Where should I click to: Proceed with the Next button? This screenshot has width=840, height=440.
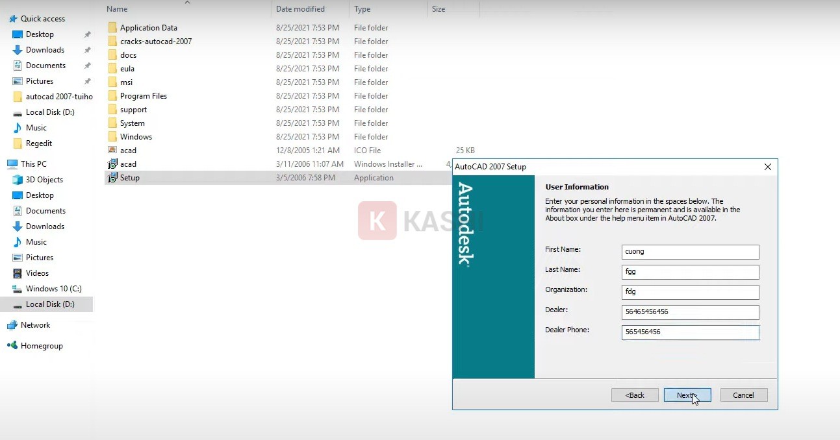(x=687, y=395)
